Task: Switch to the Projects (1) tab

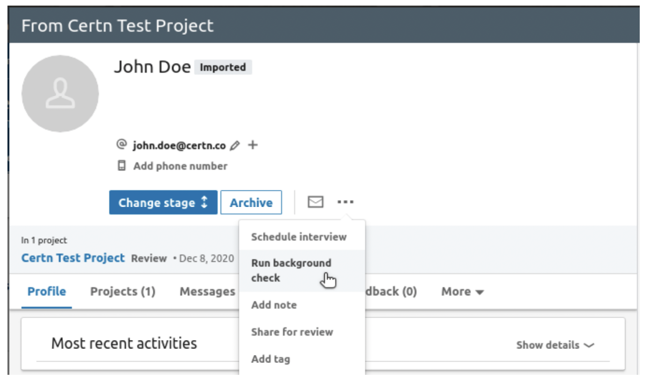Action: pyautogui.click(x=123, y=292)
